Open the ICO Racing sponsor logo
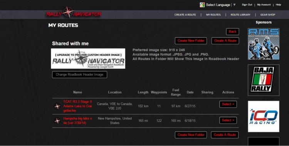The height and width of the screenshot is (146, 289). 264,116
